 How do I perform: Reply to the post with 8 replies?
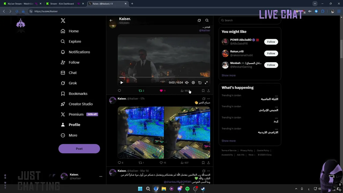pyautogui.click(x=121, y=163)
